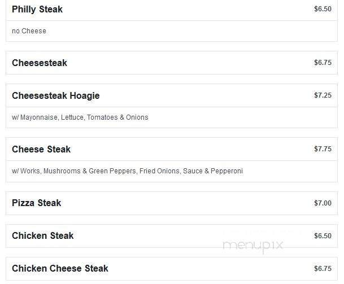Screen dimensions: 344x284
Task: Select the Chicken Cheese Steak title
Action: click(60, 269)
